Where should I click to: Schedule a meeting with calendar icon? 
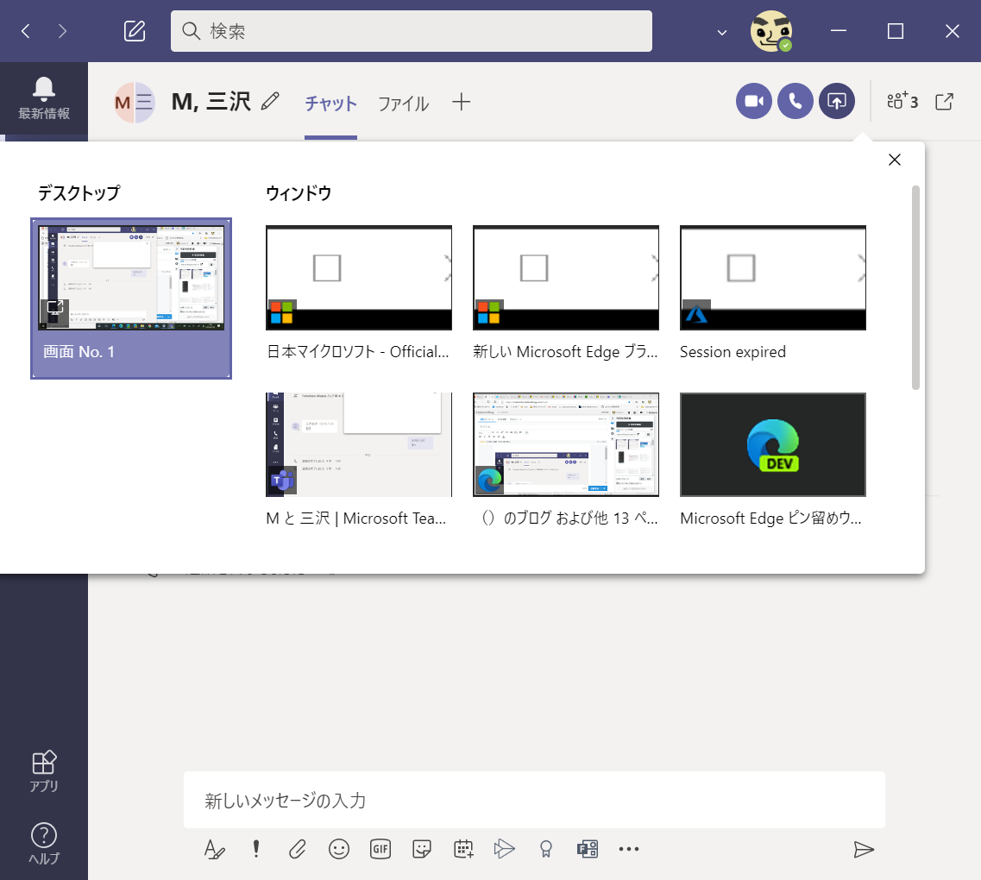[x=463, y=849]
